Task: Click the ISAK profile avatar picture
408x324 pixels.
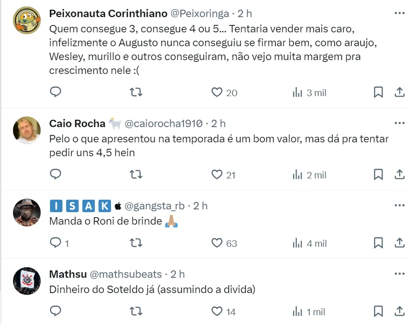Action: click(27, 213)
